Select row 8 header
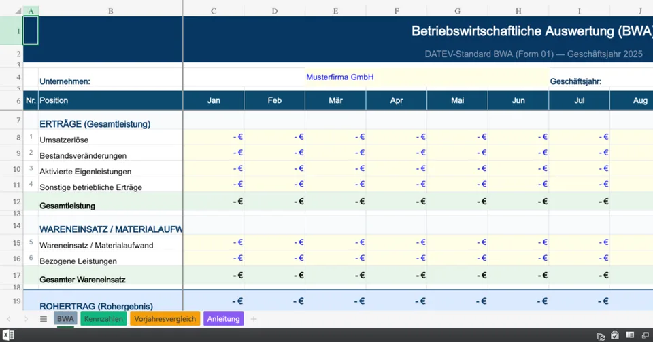 click(x=12, y=137)
